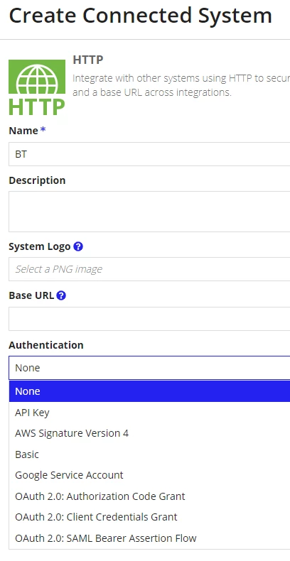Collapse the Authentication dropdown showing None
Viewport: 290px width, 561px height.
(149, 368)
